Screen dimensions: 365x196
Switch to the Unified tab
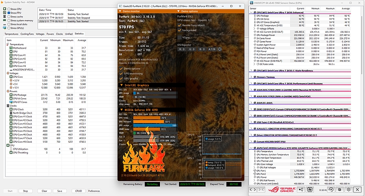tap(69, 34)
